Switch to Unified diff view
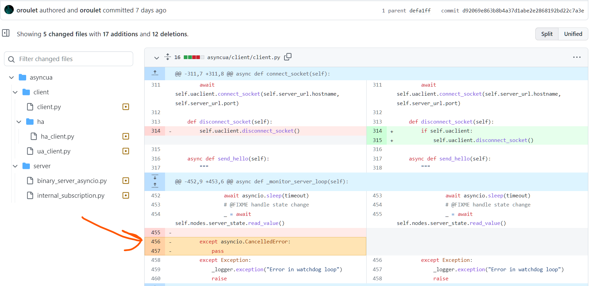Viewport: 593px width, 286px height. coord(573,34)
